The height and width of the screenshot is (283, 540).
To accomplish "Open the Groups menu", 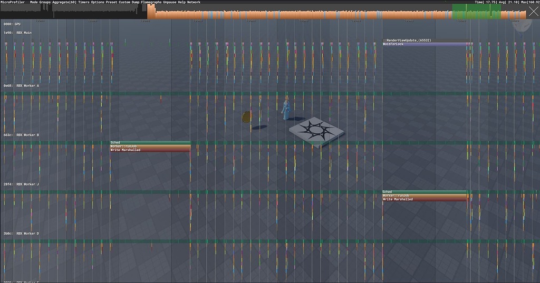I will pos(45,2).
